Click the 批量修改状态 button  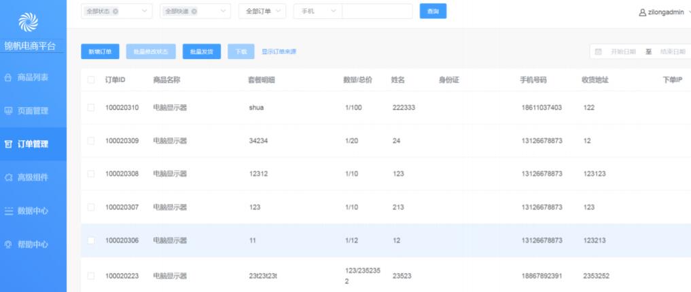[151, 51]
